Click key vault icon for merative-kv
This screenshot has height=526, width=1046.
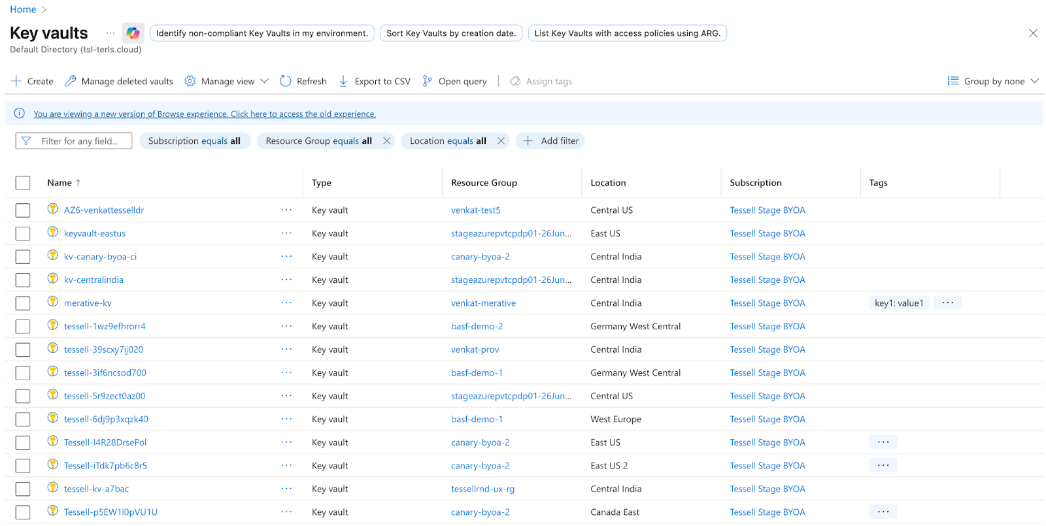(53, 302)
